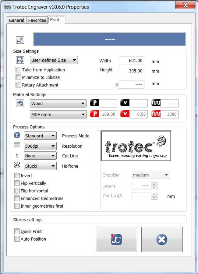Cancel with the blue X button
The height and width of the screenshot is (274, 198).
pos(162,239)
